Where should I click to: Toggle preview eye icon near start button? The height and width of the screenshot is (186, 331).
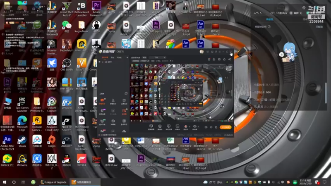(x=211, y=127)
